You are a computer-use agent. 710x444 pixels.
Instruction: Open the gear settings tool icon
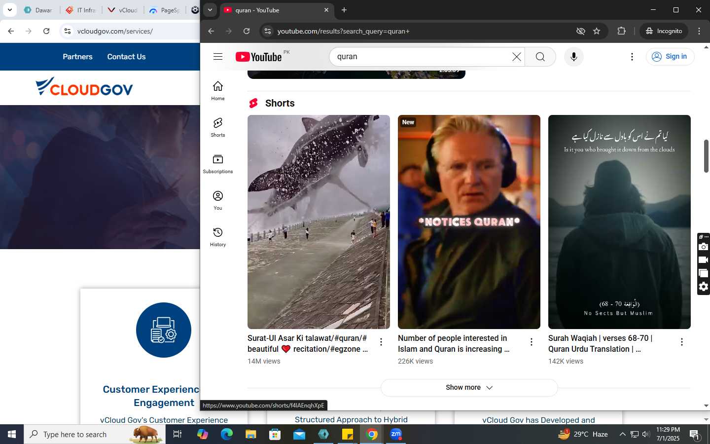[x=704, y=287]
